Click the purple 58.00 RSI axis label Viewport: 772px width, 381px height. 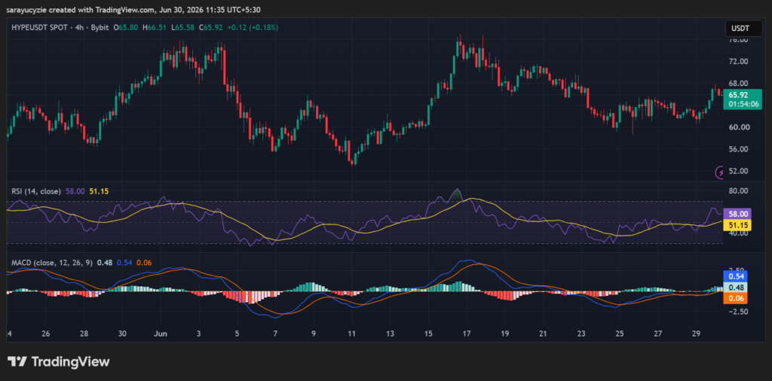pos(739,214)
